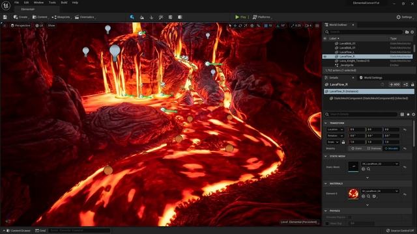The image size is (417, 234).
Task: Lock the Details panel selection
Action: (x=412, y=84)
